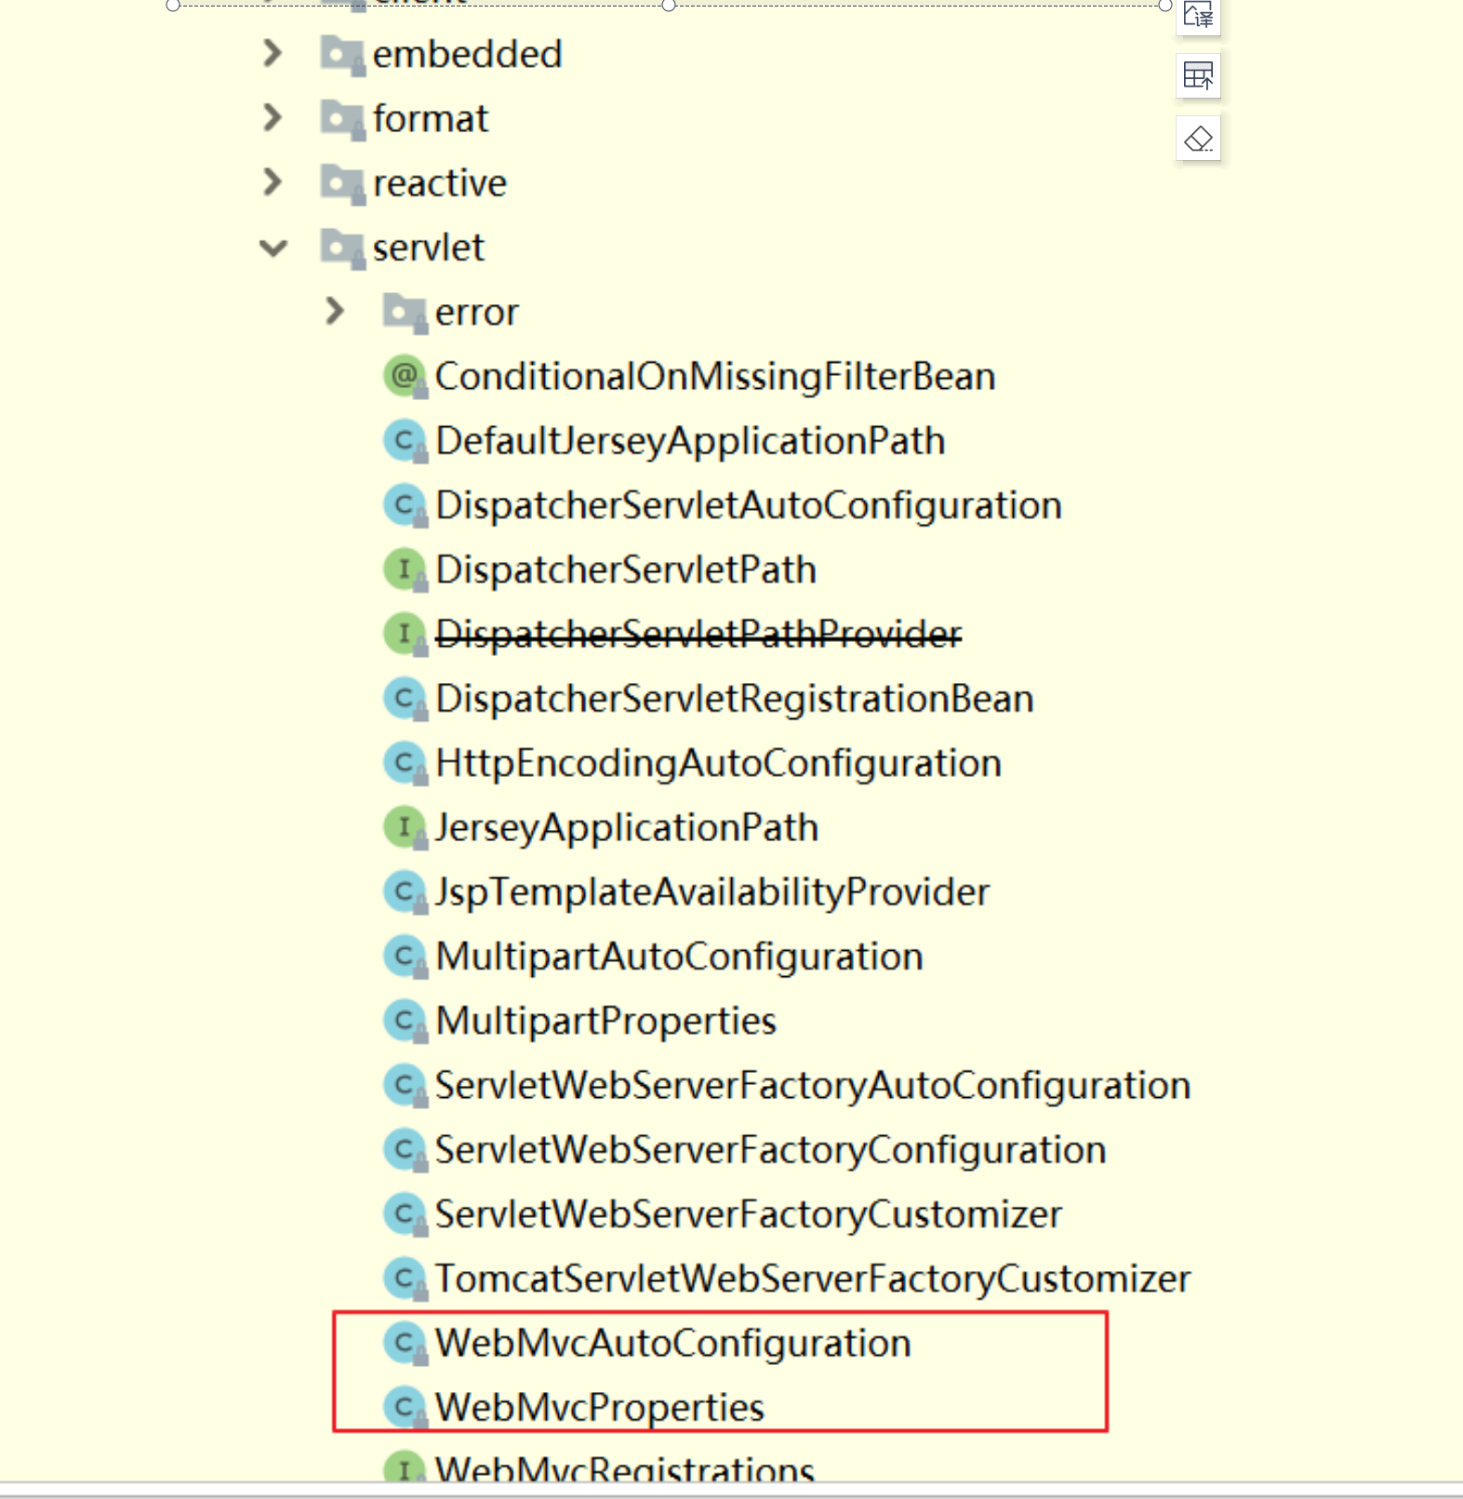
Task: Click the class icon of MultipartAutoConfiguration
Action: click(x=406, y=957)
